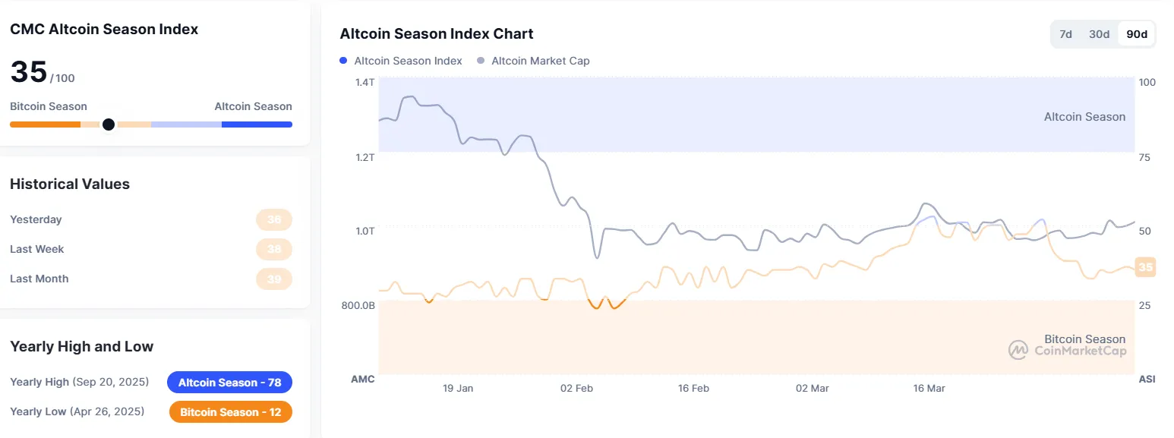This screenshot has width=1174, height=438.
Task: Click the Altcoin Season - 78 badge
Action: coord(229,383)
